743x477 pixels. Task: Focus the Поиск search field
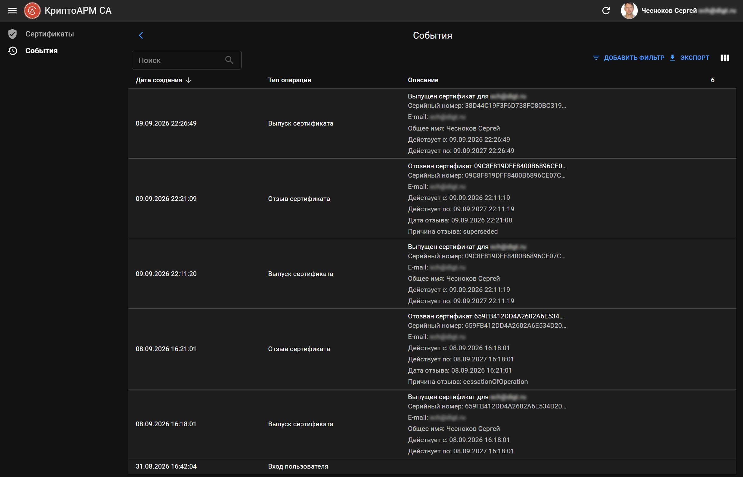tap(186, 60)
